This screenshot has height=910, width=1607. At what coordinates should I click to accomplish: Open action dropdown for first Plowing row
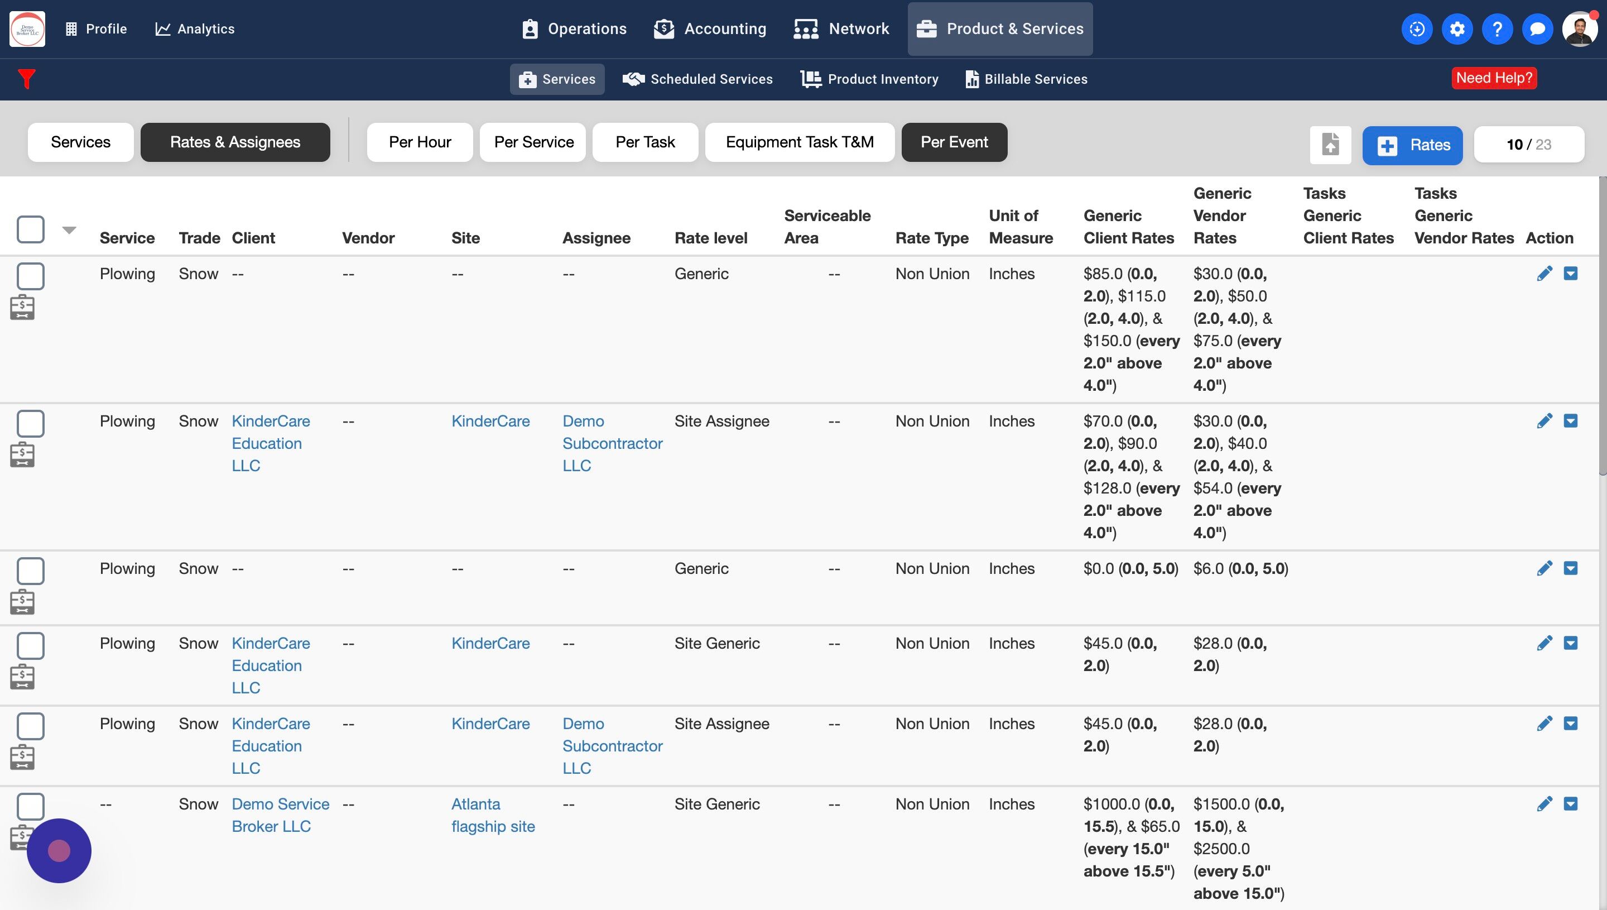tap(1570, 274)
